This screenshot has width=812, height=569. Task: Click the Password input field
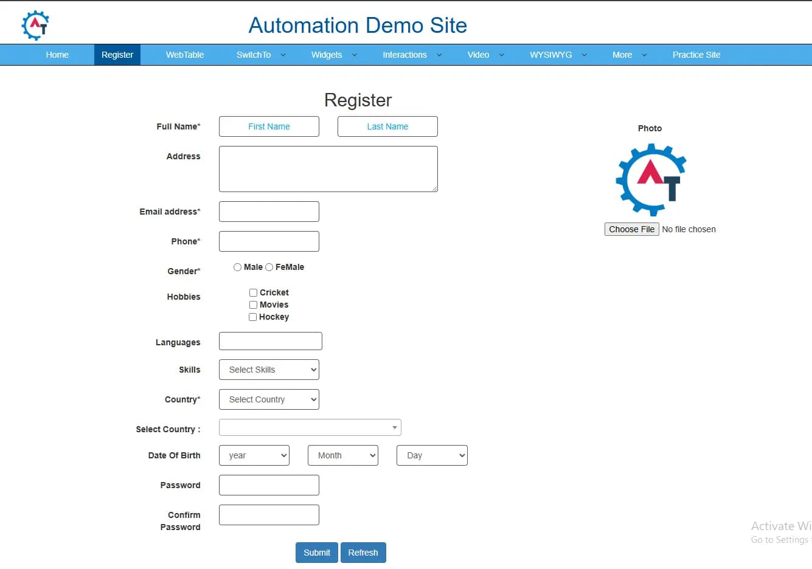coord(269,485)
